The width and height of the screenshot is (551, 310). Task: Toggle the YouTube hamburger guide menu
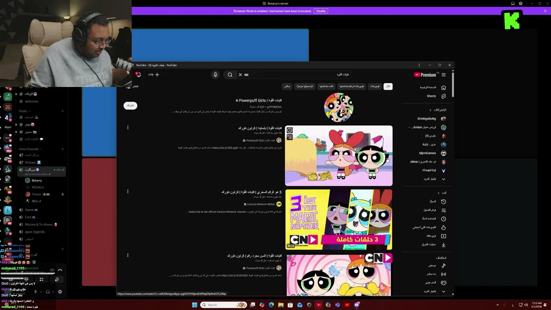(443, 74)
